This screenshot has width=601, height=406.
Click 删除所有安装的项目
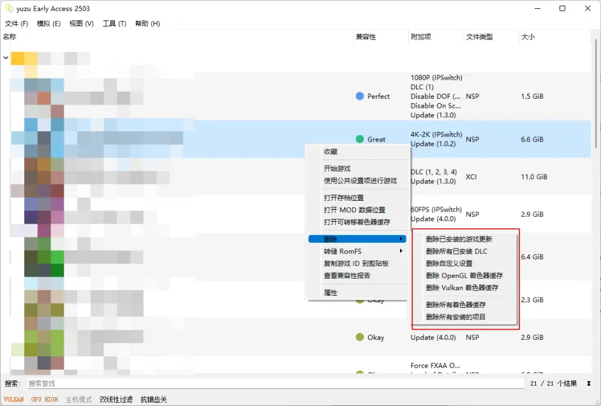coord(456,317)
